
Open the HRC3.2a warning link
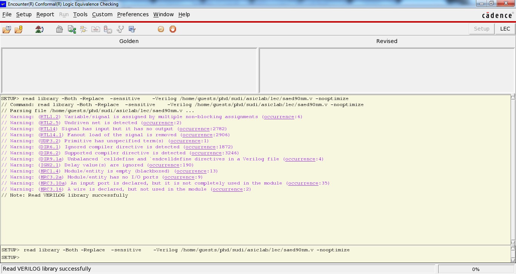tap(51, 177)
